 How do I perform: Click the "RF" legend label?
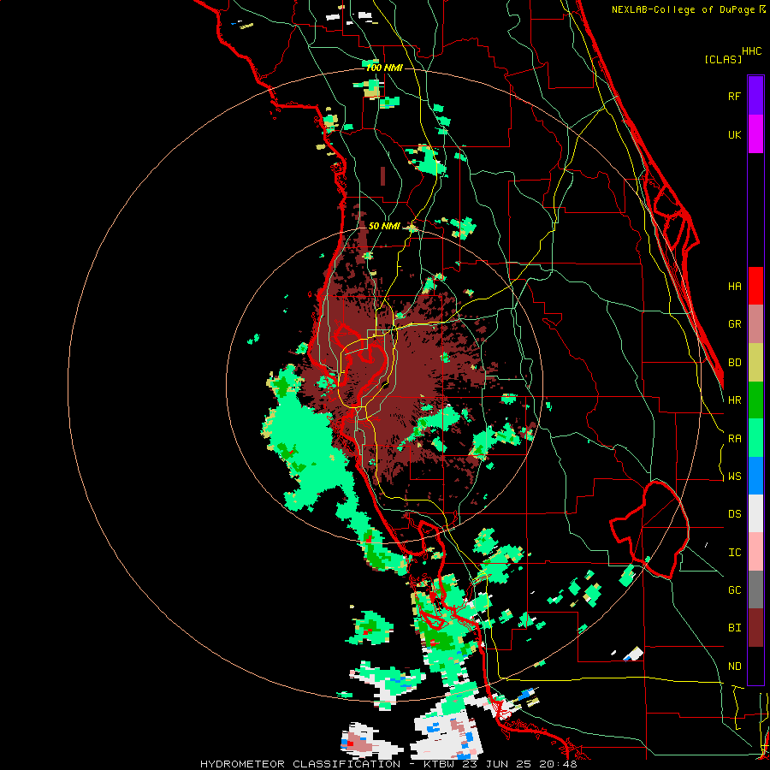pyautogui.click(x=734, y=96)
